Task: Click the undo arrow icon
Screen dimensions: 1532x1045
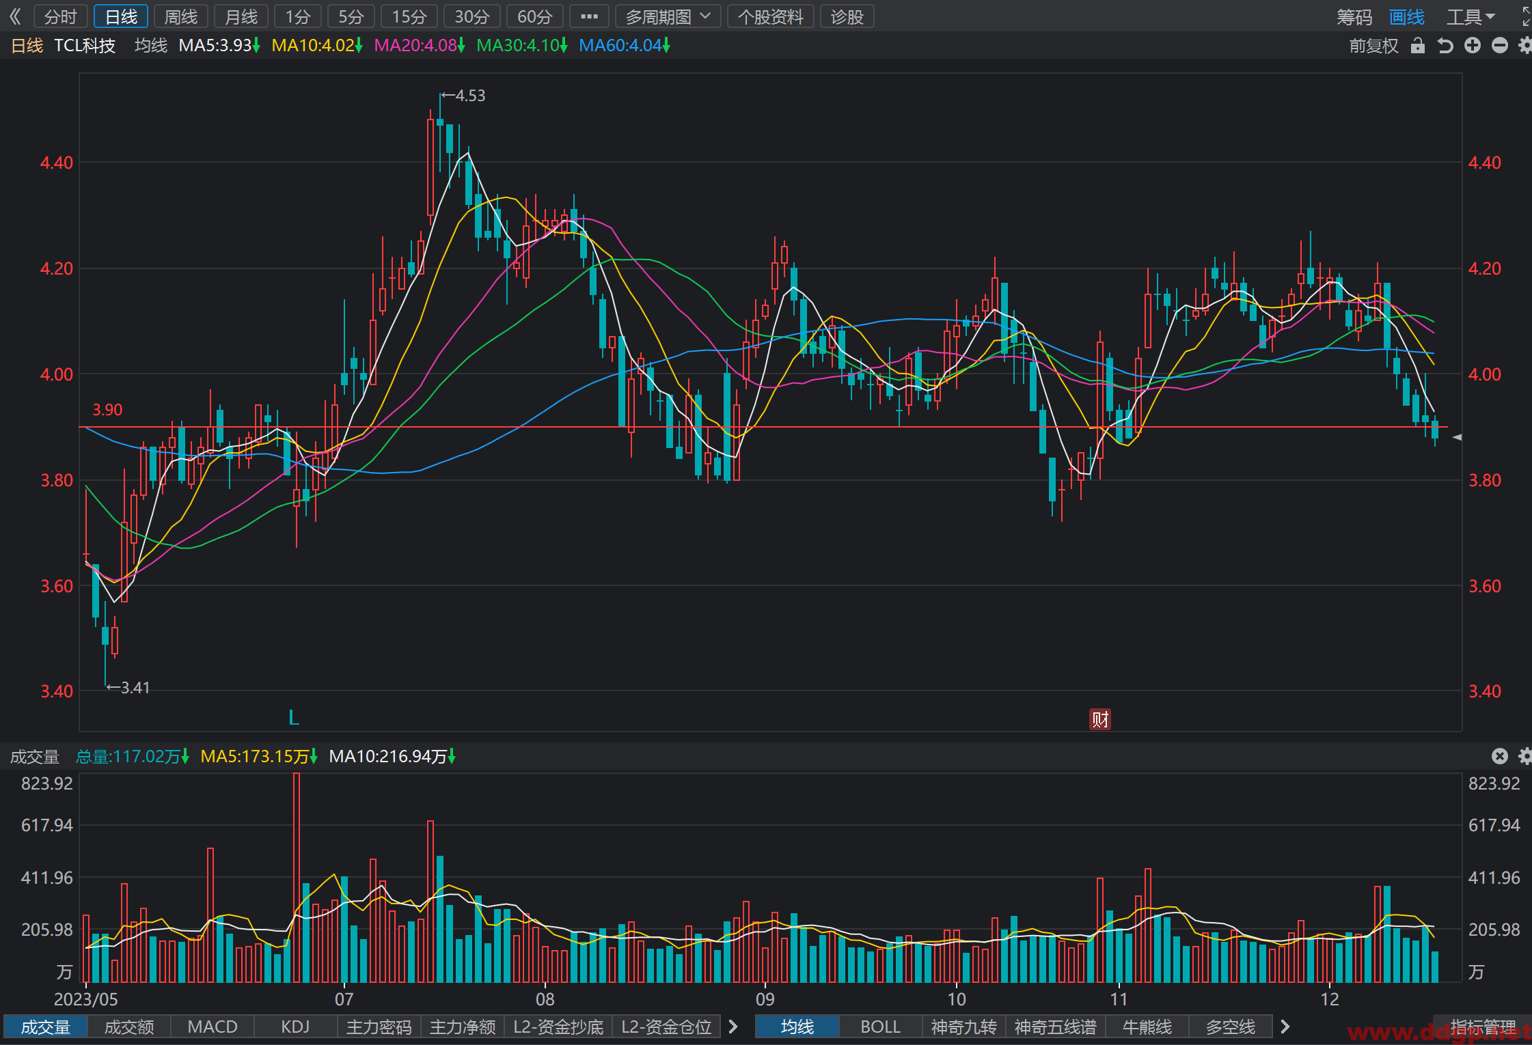Action: coord(1445,46)
